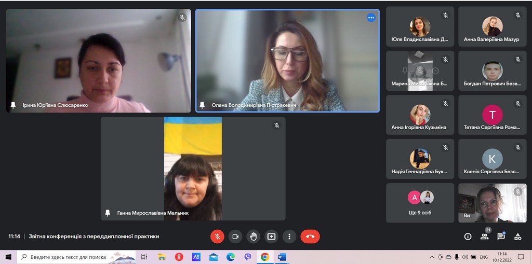The height and width of the screenshot is (264, 532).
Task: Click pin icon beside Ганна Мирославівна Мельник
Action: pos(108,213)
